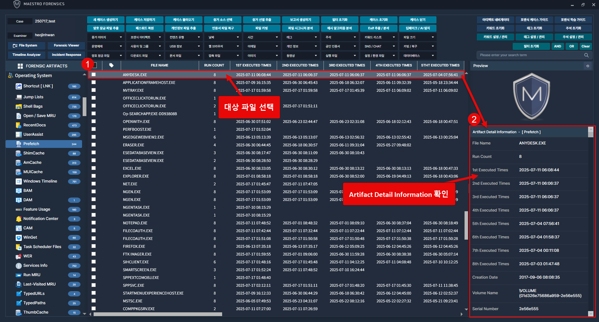Click the 보고서 생성하기 button
The width and height of the screenshot is (599, 322).
[x=300, y=20]
